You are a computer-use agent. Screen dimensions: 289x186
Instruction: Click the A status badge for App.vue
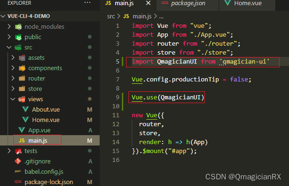pos(90,130)
